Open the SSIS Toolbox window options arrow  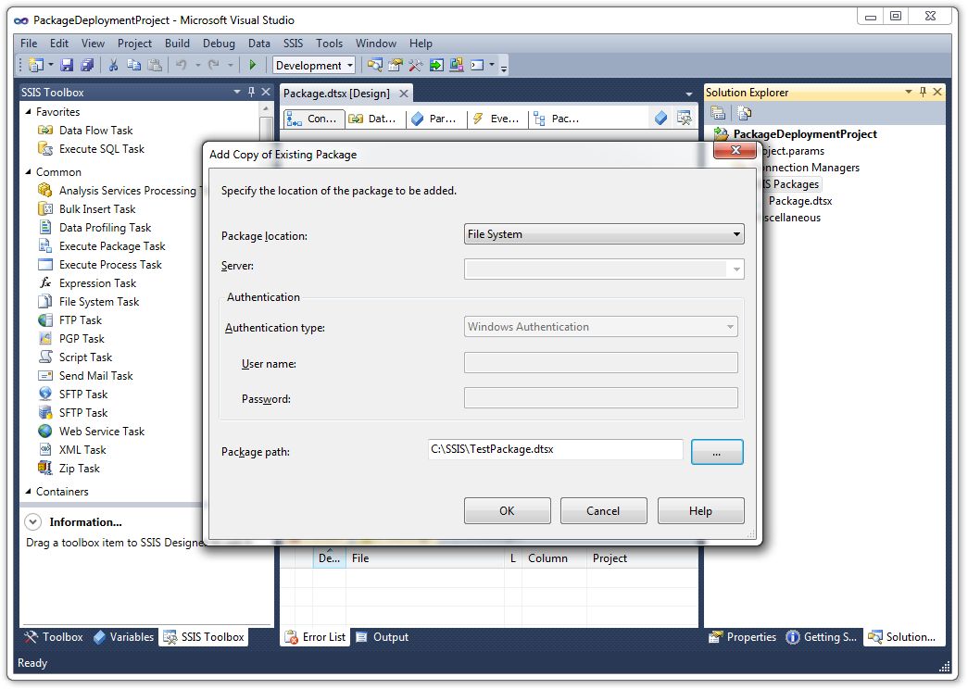(237, 92)
